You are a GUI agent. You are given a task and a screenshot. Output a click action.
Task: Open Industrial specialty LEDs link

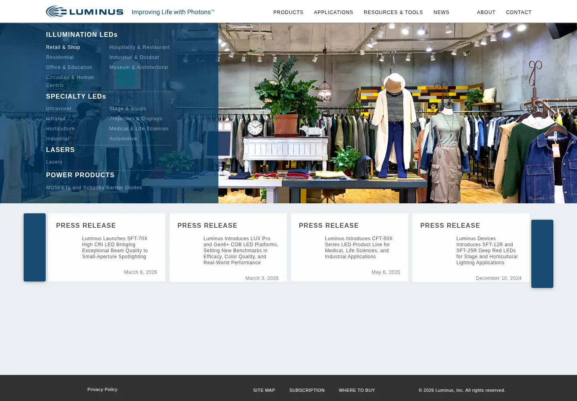pyautogui.click(x=57, y=139)
